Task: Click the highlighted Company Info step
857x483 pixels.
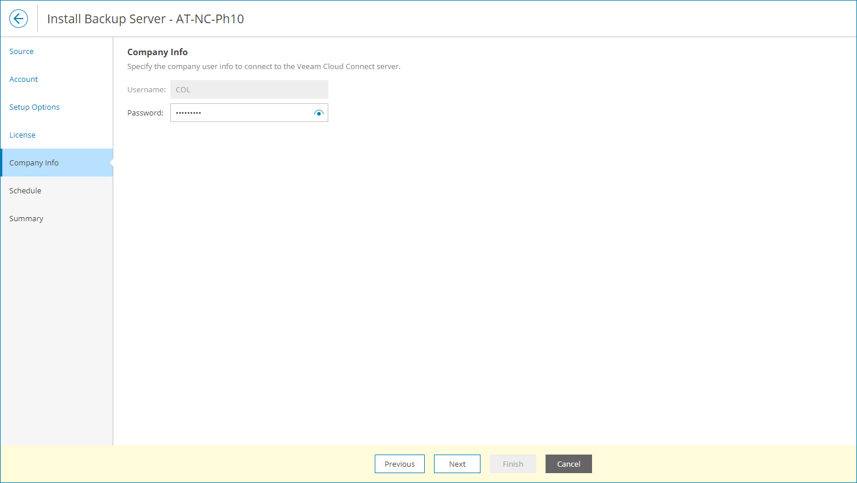Action: (x=34, y=163)
